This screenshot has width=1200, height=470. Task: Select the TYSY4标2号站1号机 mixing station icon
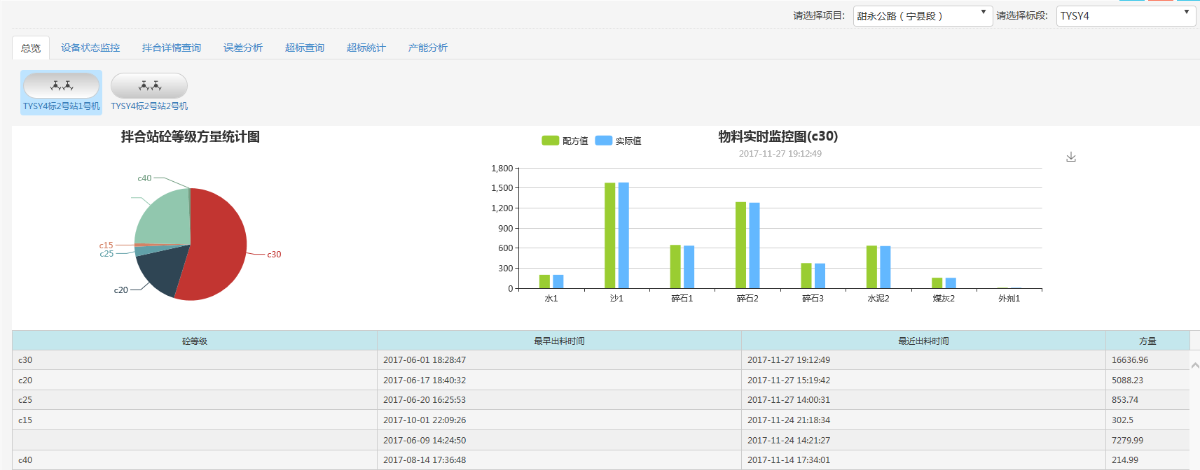tap(61, 87)
